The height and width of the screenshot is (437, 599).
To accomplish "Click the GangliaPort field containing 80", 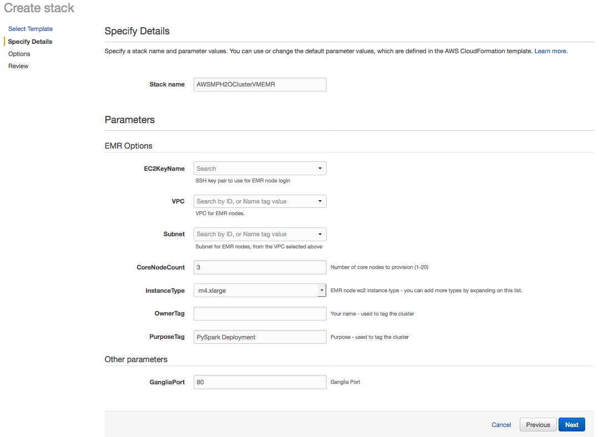I will pyautogui.click(x=260, y=382).
